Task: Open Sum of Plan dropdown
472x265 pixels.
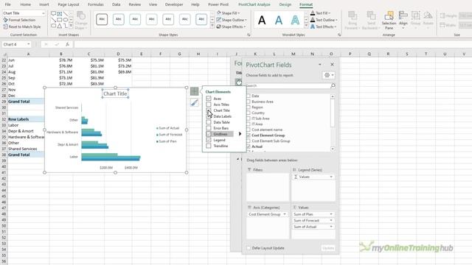Action: [331, 214]
